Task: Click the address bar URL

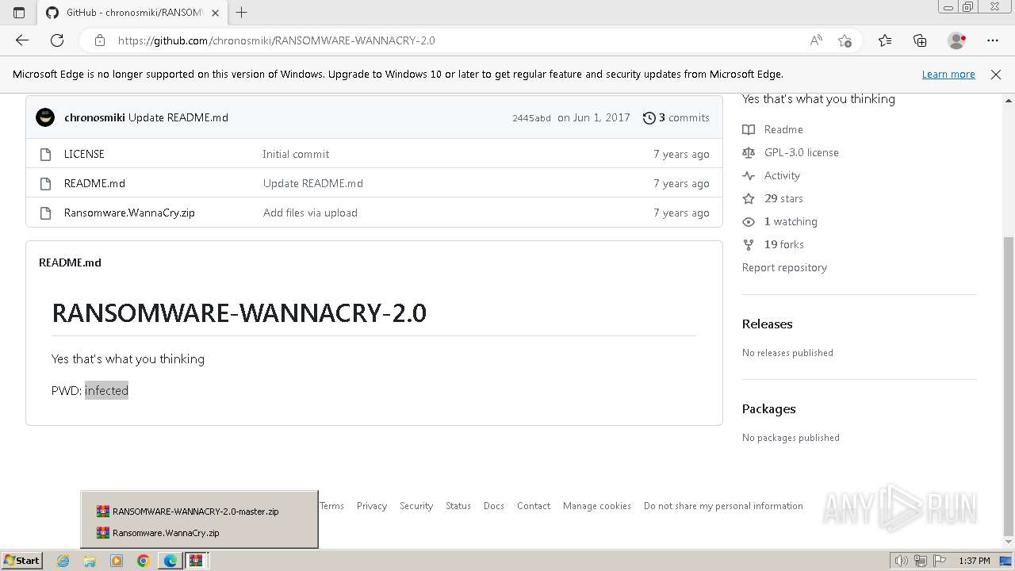Action: pyautogui.click(x=276, y=40)
